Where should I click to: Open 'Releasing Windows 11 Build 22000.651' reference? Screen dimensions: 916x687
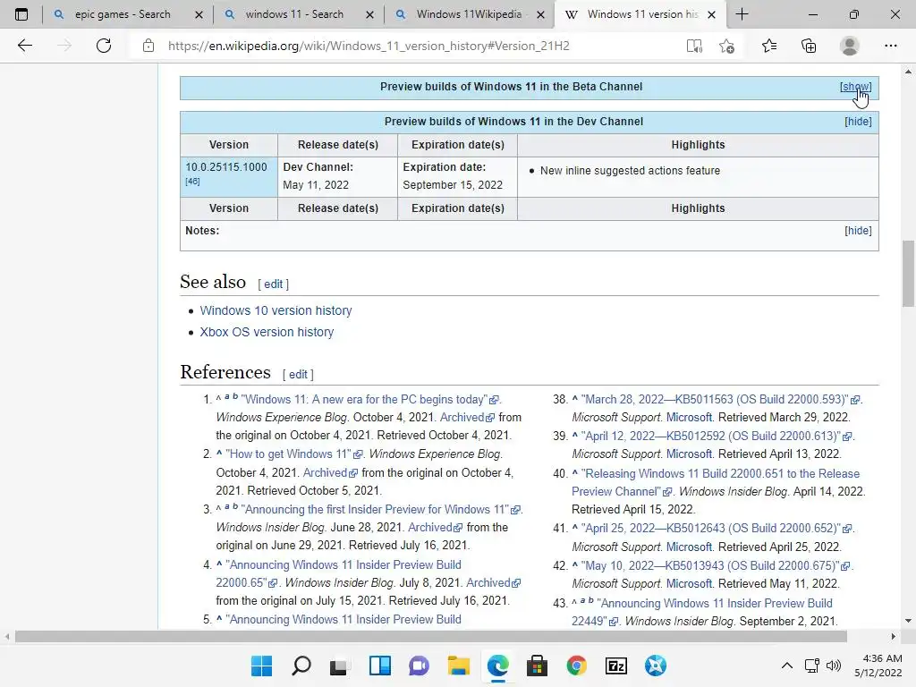[716, 482]
